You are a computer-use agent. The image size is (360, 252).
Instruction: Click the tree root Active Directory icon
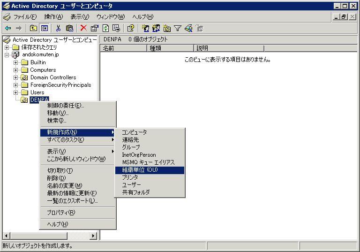point(7,40)
